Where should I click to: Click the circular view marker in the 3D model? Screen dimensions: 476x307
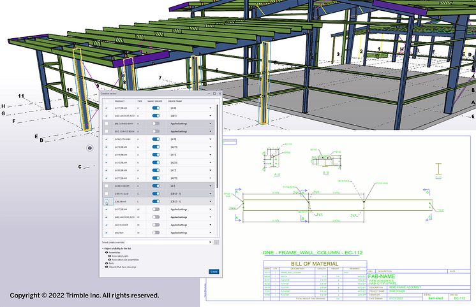pos(91,148)
